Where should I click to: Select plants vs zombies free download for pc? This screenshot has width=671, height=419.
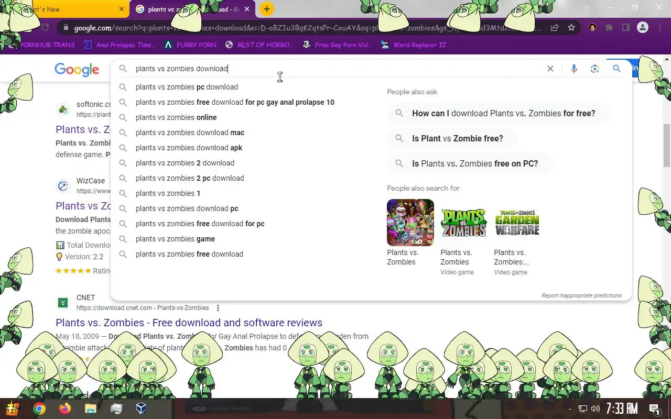200,224
